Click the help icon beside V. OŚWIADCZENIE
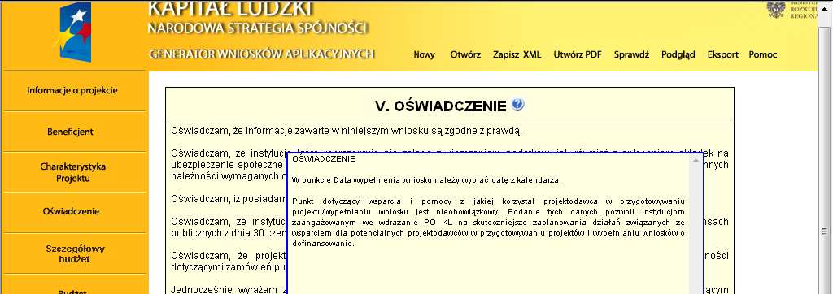Screen dimensions: 833x294 pyautogui.click(x=517, y=105)
